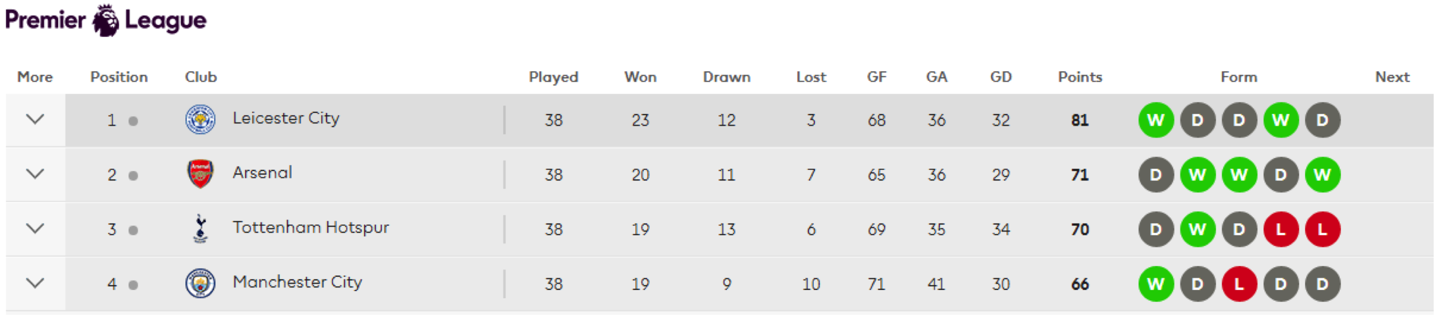Select Leicester City's first green W form badge
This screenshot has width=1440, height=315.
[x=1155, y=120]
